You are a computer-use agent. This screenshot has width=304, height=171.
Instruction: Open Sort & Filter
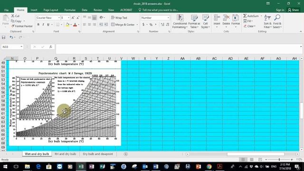point(267,21)
